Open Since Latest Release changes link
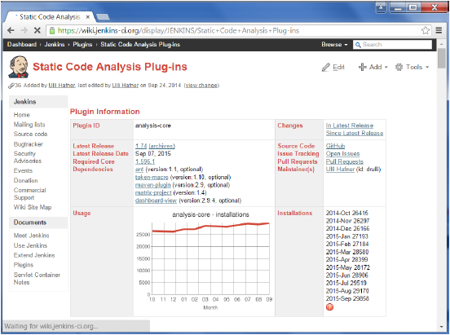The width and height of the screenshot is (450, 335). (355, 133)
